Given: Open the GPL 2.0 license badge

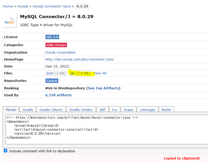Looking at the screenshot, I should 52,37.
